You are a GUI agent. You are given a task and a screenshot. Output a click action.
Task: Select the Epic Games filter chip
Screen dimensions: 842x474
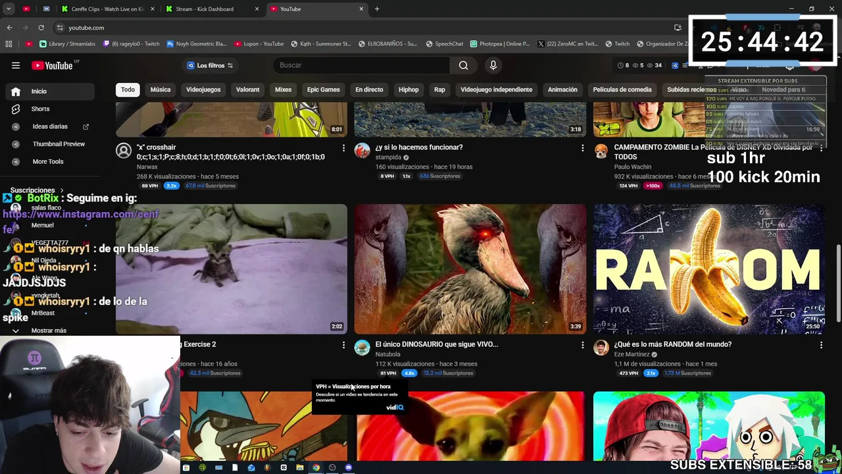click(x=323, y=90)
